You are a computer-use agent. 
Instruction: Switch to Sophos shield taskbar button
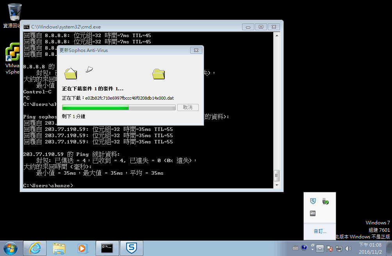(x=132, y=249)
